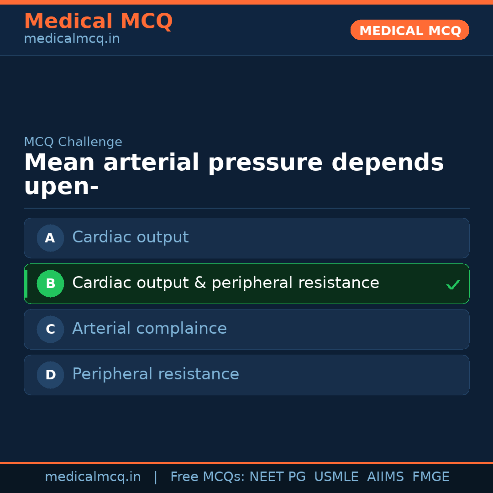Choose the "Peripheral resistance" answer
The height and width of the screenshot is (493, 493).
[156, 374]
